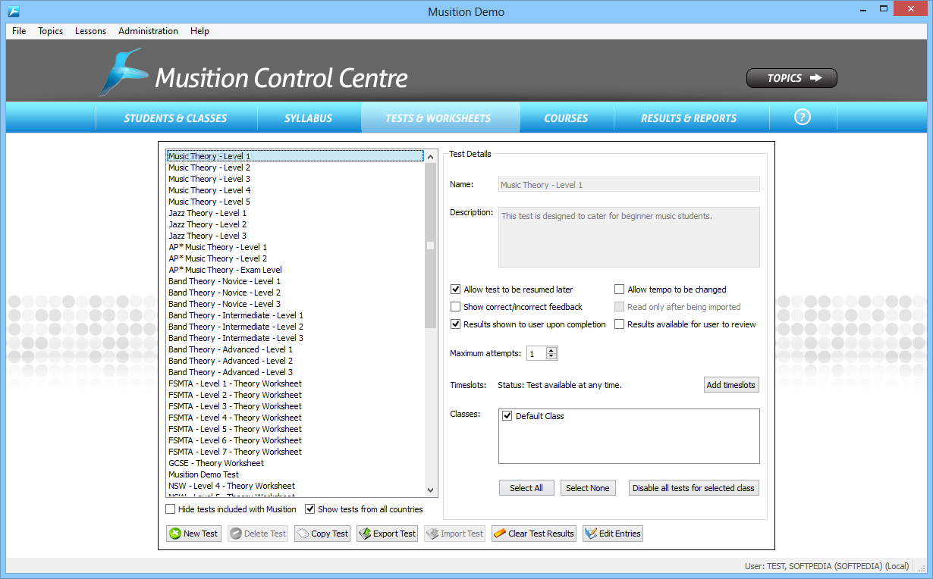Select Band Theory - Novice - Level 2
This screenshot has height=579, width=933.
pyautogui.click(x=295, y=293)
